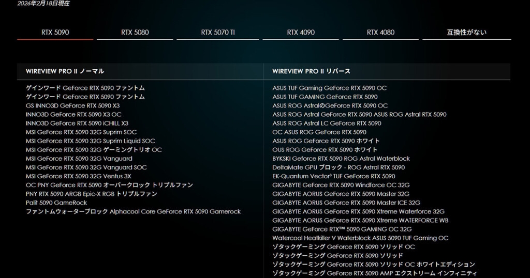Viewport: 530px width, 278px height.
Task: Select BYKSKI RTX 5090 ROG Astral Waterblock
Action: (341, 158)
